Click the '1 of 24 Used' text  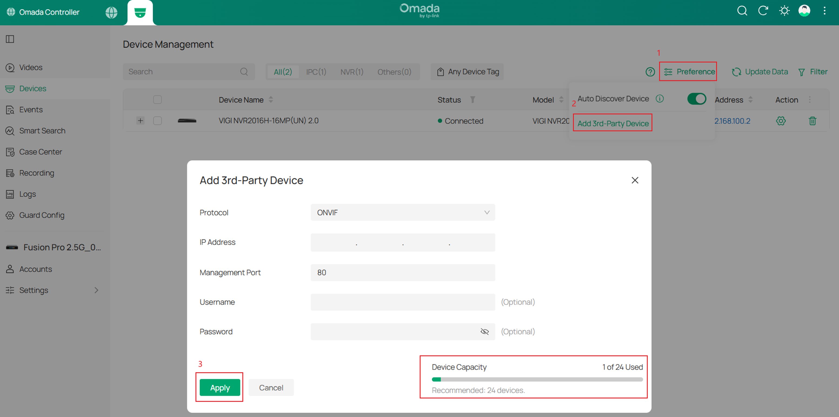click(x=622, y=367)
